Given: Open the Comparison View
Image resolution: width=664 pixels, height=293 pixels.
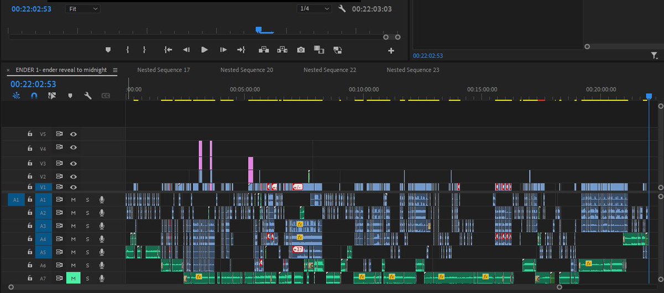Looking at the screenshot, I should pos(319,50).
